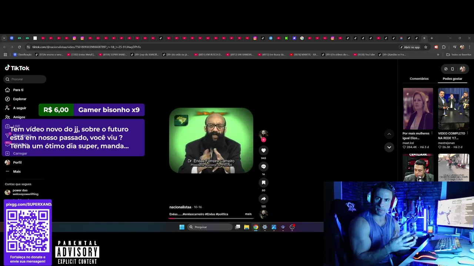View site information icon in address bar
Viewport: 474px width, 266px height.
click(28, 47)
